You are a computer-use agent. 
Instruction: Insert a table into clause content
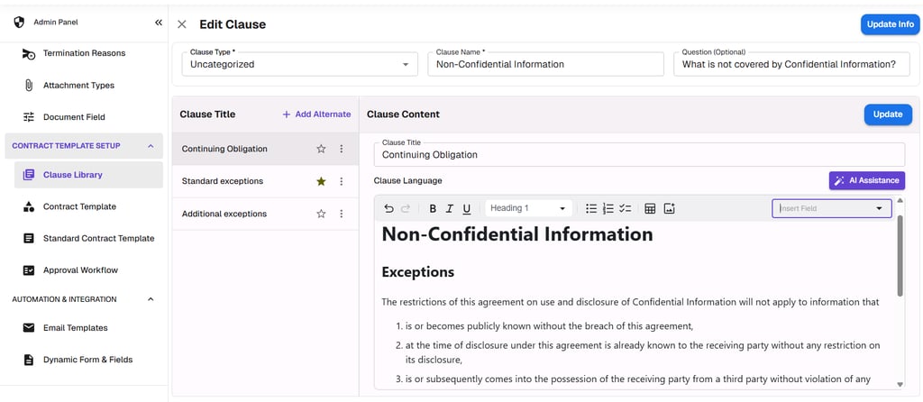[650, 208]
